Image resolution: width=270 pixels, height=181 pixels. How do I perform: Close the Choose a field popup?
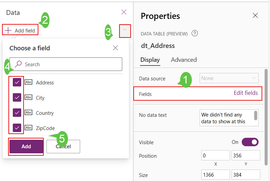tap(115, 48)
